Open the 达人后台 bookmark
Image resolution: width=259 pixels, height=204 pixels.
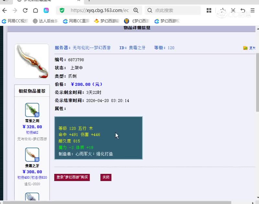point(46,21)
